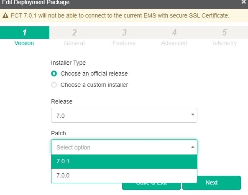Close the Edit Deployment Package dialog
This screenshot has height=195, width=248.
pos(244,2)
